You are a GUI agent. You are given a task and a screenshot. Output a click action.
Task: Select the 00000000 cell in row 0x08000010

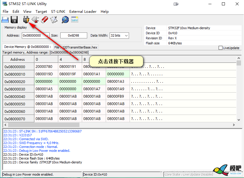pyautogui.click(x=118, y=74)
